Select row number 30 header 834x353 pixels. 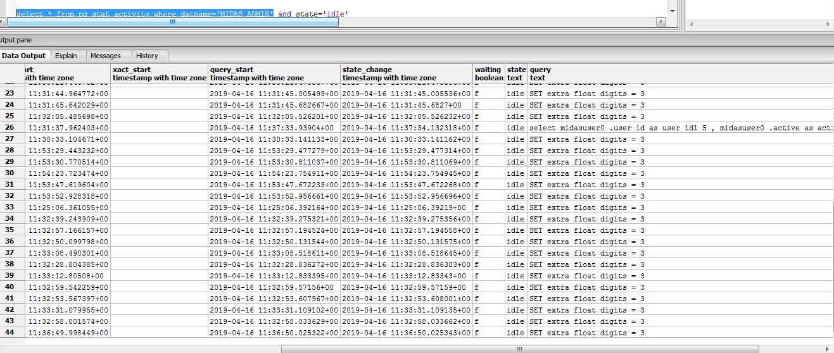12,173
